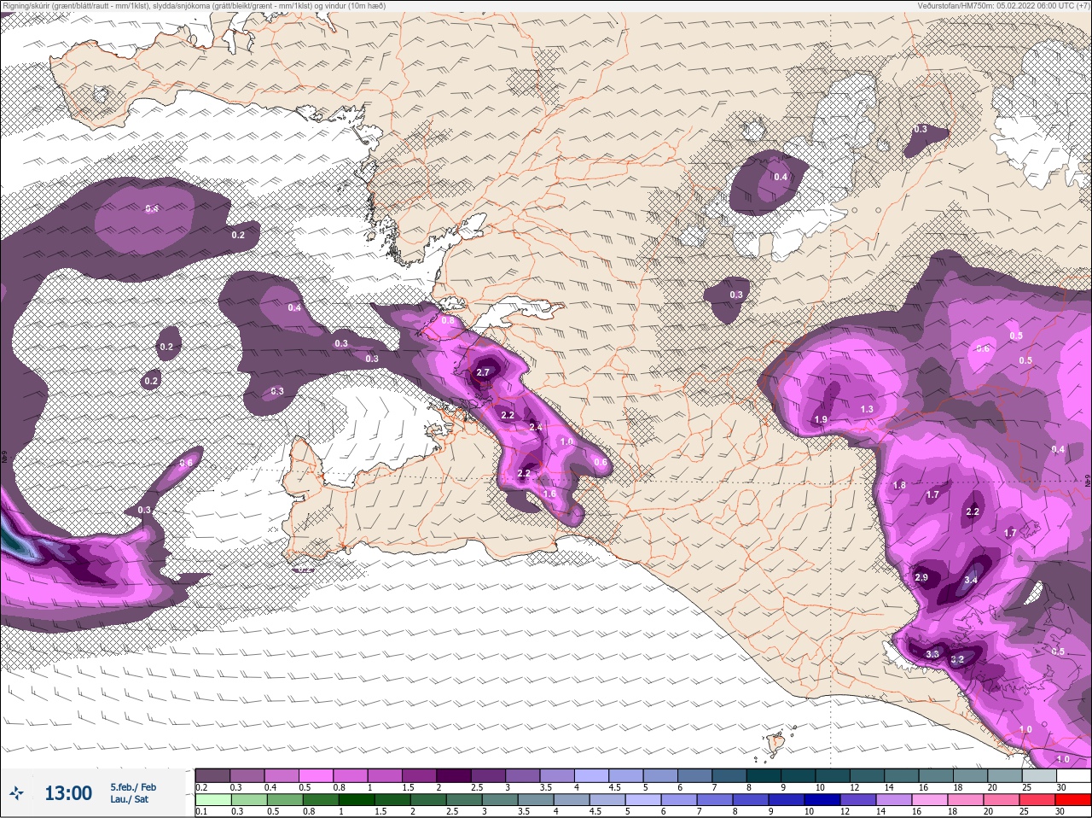The image size is (1092, 818).
Task: Click the 1.8 precipitation value label
Action: point(899,485)
